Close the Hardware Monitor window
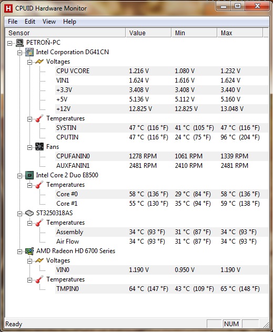 pos(257,6)
